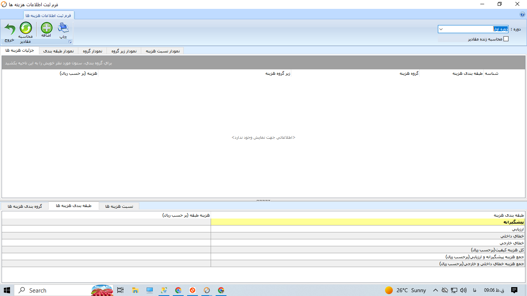Select the خطای خارجی row

coord(263,243)
